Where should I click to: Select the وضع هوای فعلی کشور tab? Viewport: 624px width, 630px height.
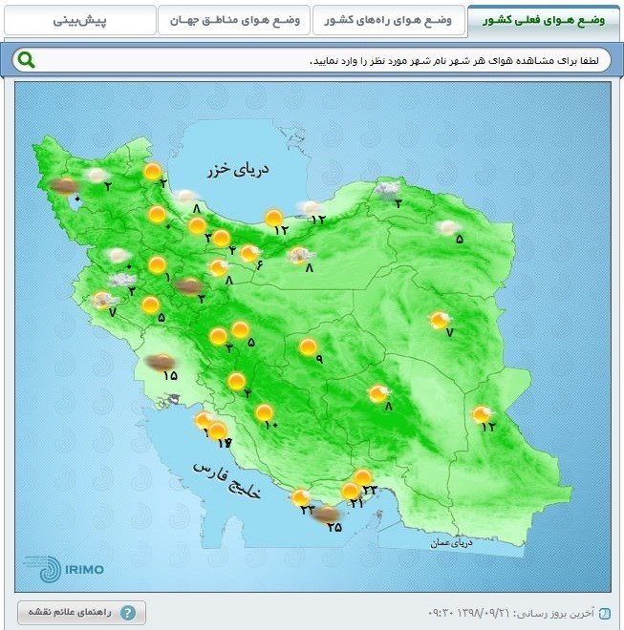[x=542, y=20]
